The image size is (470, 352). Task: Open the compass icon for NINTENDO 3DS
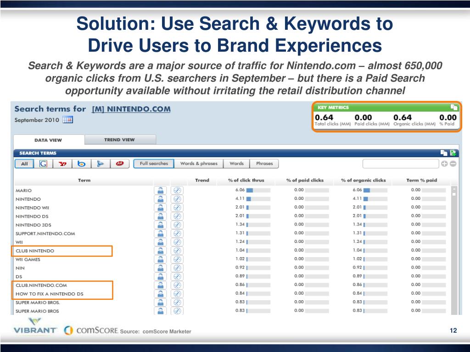177,225
